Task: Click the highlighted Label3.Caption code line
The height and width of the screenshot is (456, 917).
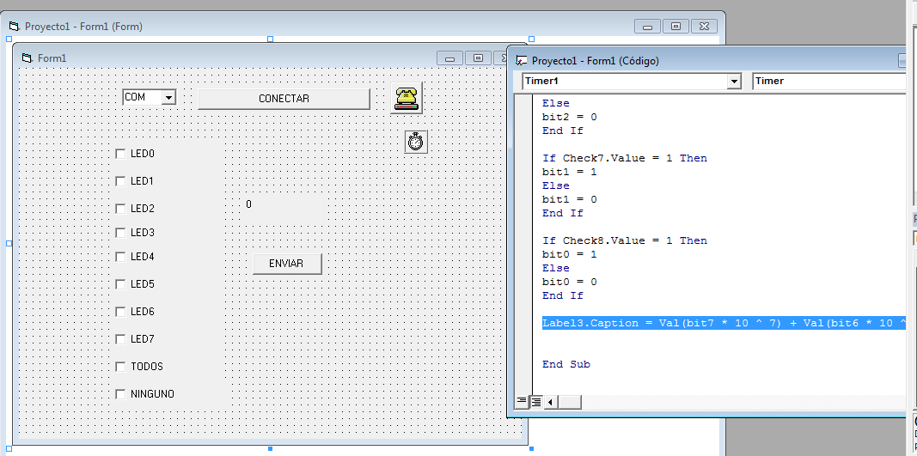Action: point(724,323)
